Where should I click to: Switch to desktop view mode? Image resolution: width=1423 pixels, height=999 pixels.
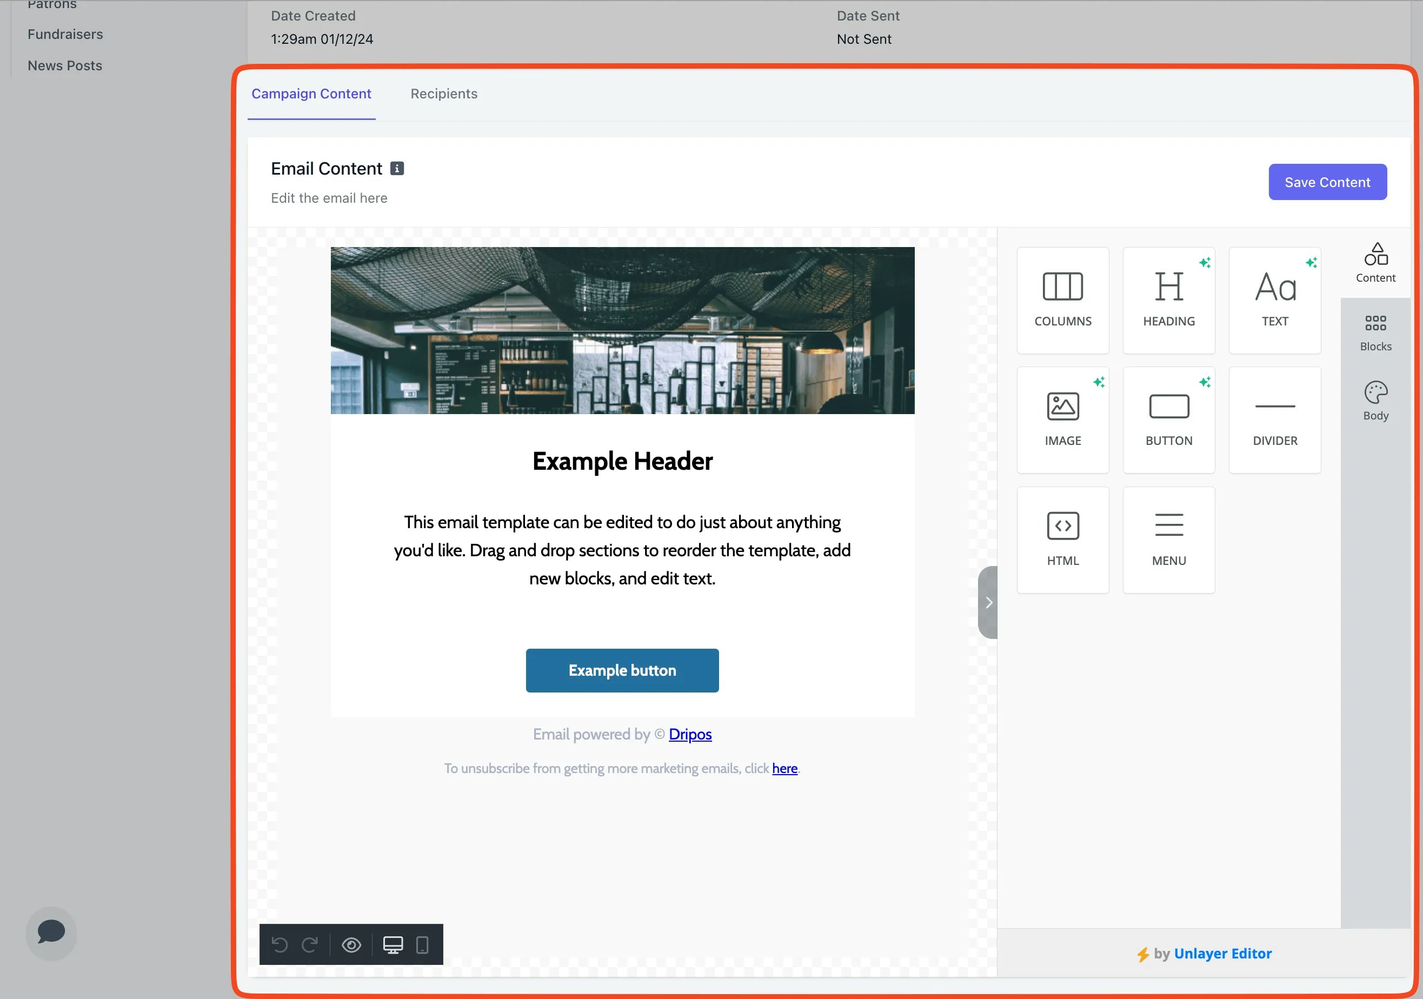393,944
